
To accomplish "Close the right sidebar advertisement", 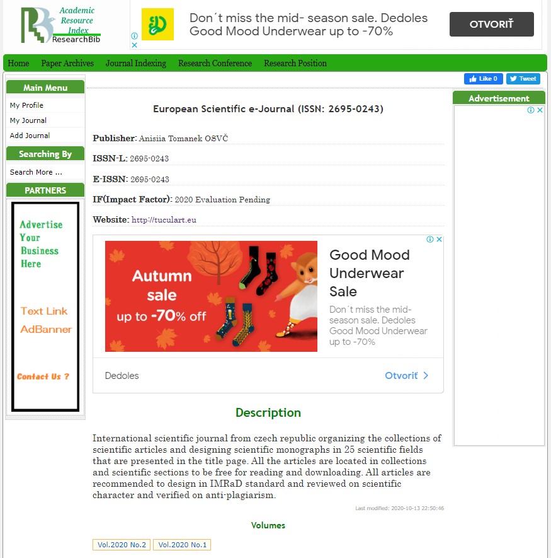I will pyautogui.click(x=540, y=110).
